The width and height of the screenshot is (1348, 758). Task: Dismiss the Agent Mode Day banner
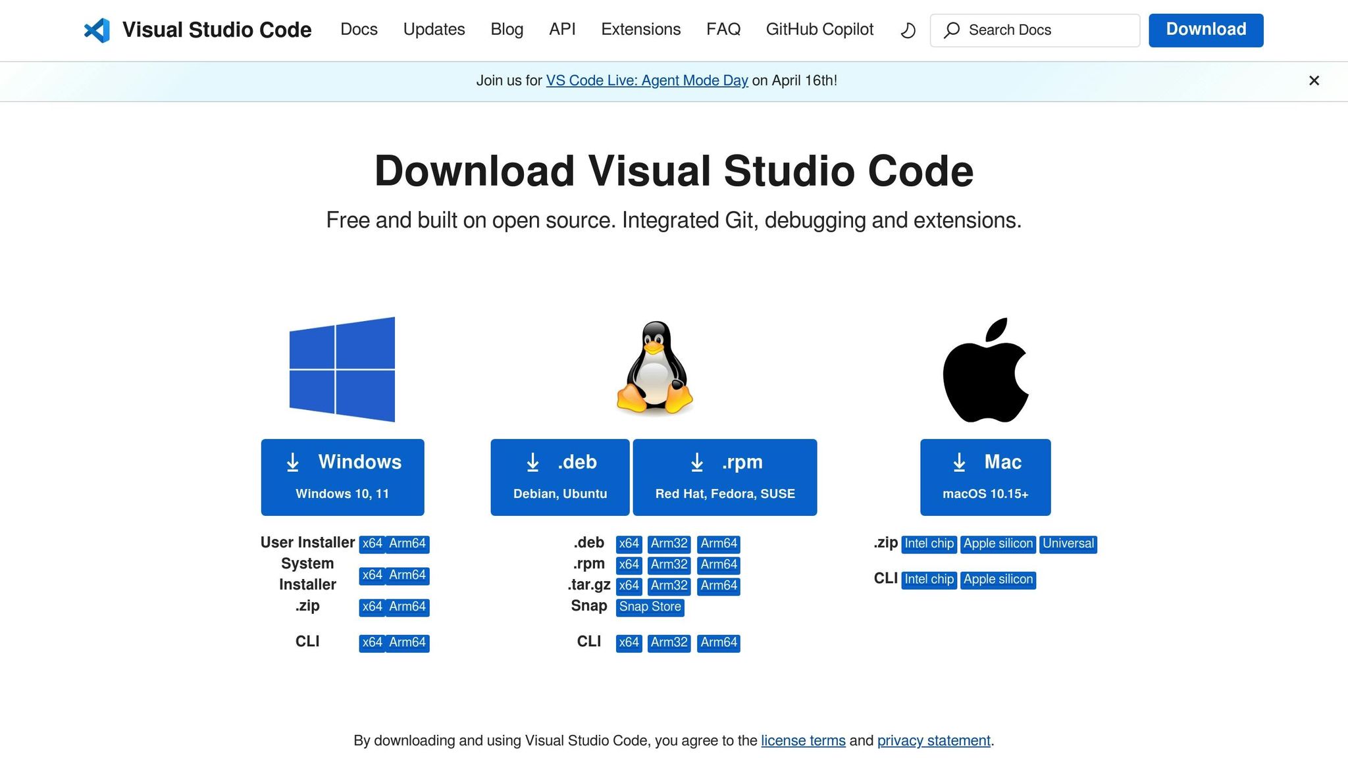pyautogui.click(x=1314, y=80)
